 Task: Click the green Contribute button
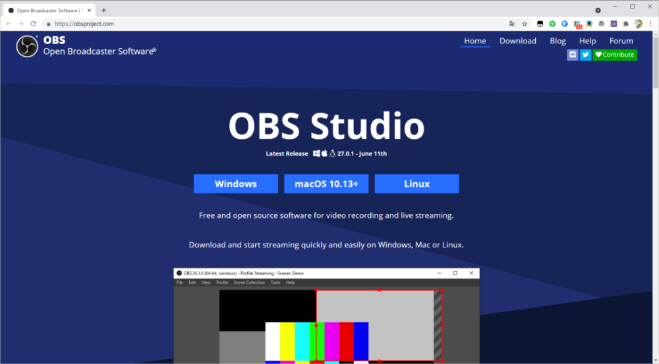click(x=615, y=55)
